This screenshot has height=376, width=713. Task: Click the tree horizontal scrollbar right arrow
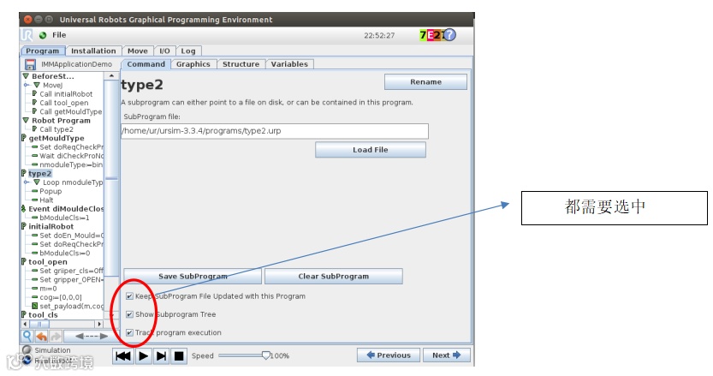tap(99, 324)
